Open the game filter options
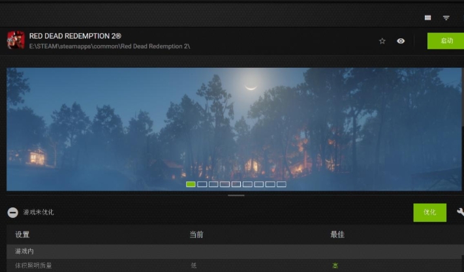Screen dimensions: 464x272 (x=446, y=18)
